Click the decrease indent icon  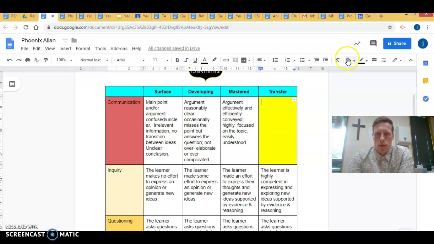click(x=317, y=60)
